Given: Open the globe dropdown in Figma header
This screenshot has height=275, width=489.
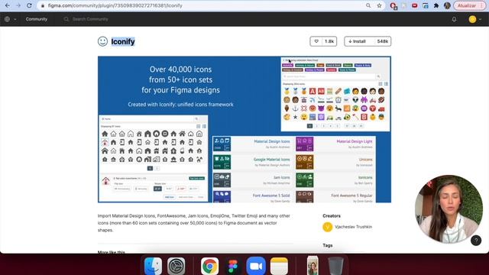Looking at the screenshot, I should click(x=10, y=19).
